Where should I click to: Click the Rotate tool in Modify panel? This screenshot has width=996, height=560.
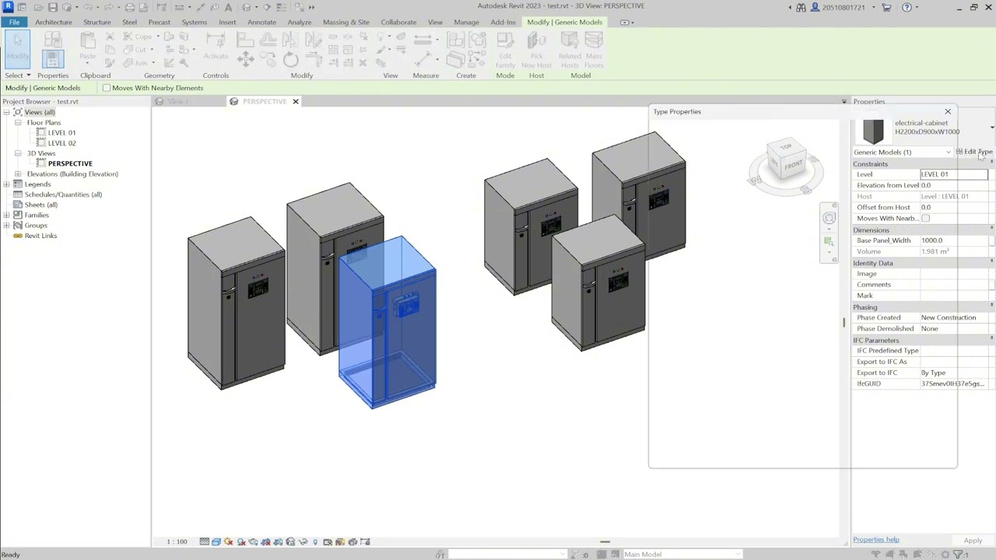(290, 60)
